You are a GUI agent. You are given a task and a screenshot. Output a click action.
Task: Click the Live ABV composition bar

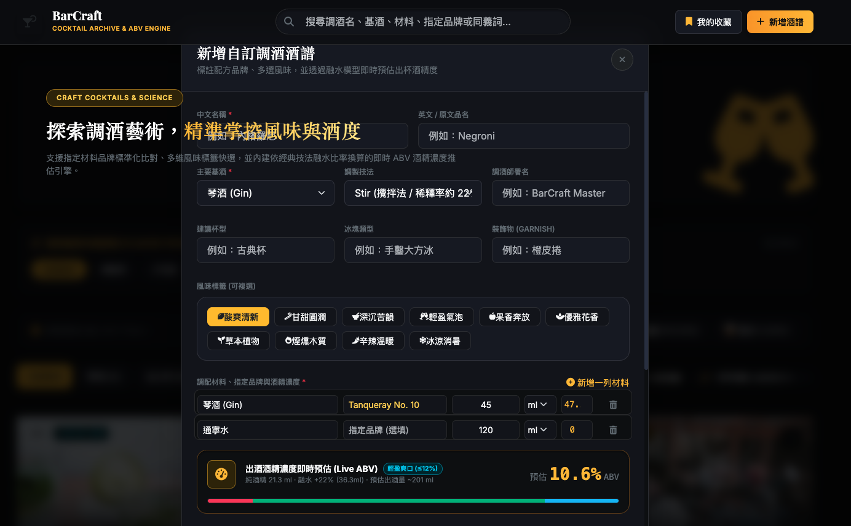[x=413, y=501]
